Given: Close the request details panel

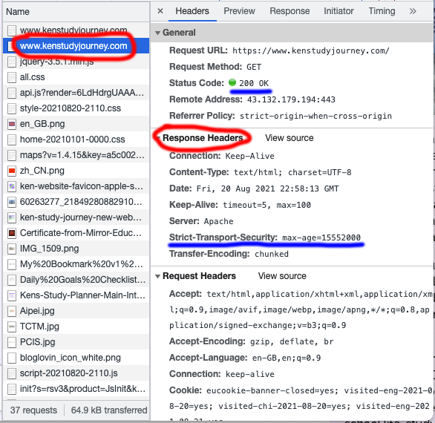Looking at the screenshot, I should pos(160,11).
